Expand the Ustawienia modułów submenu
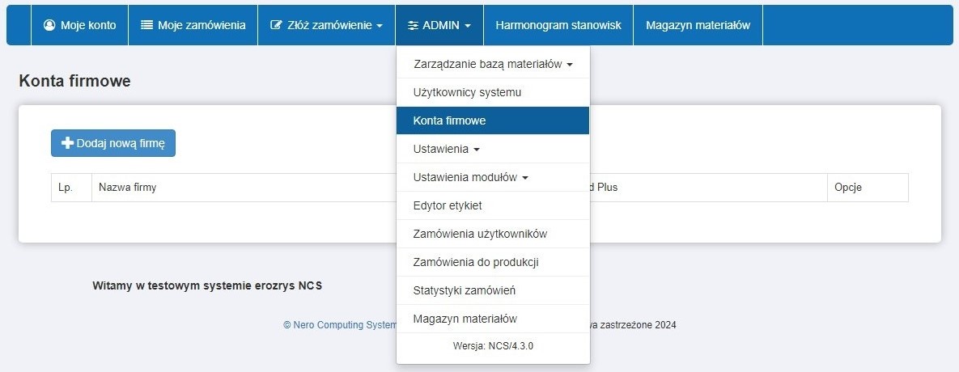The image size is (959, 372). click(524, 178)
